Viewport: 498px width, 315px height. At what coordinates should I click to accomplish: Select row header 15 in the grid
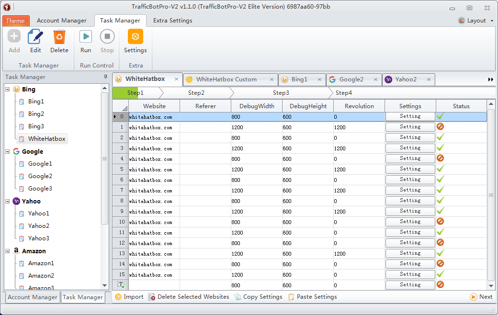pyautogui.click(x=121, y=275)
